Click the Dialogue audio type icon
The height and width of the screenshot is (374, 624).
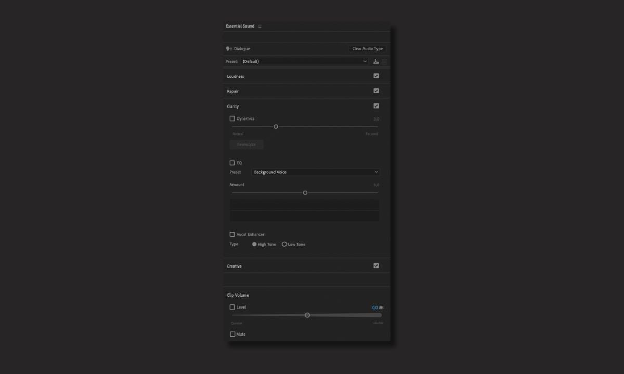pyautogui.click(x=229, y=49)
